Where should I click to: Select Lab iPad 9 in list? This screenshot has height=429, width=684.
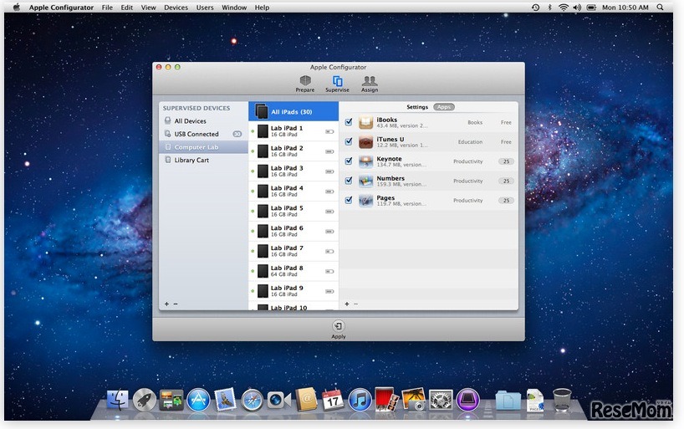pos(294,291)
